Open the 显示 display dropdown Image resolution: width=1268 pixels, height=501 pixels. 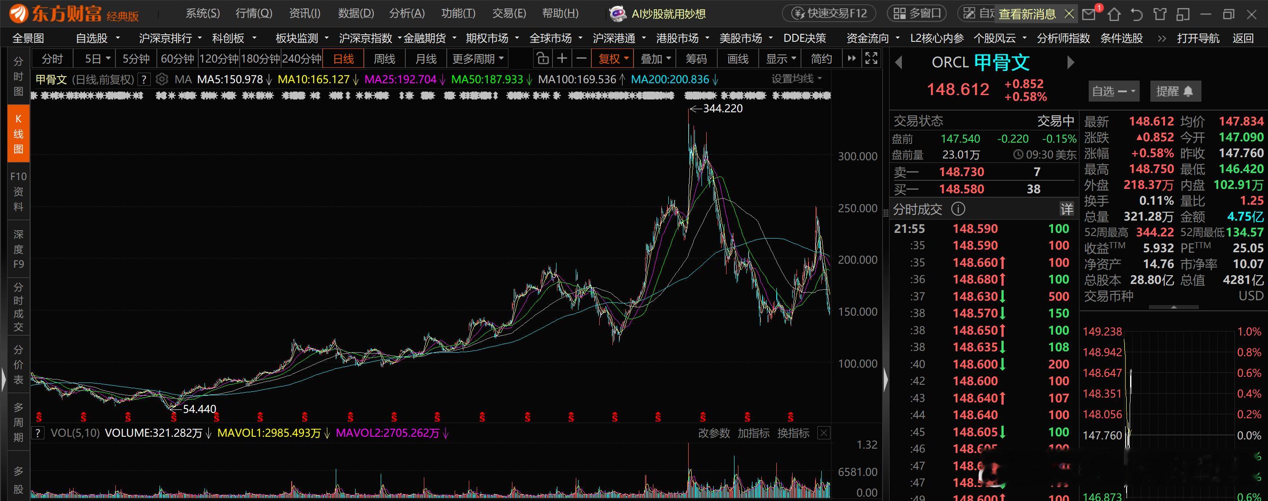click(780, 59)
